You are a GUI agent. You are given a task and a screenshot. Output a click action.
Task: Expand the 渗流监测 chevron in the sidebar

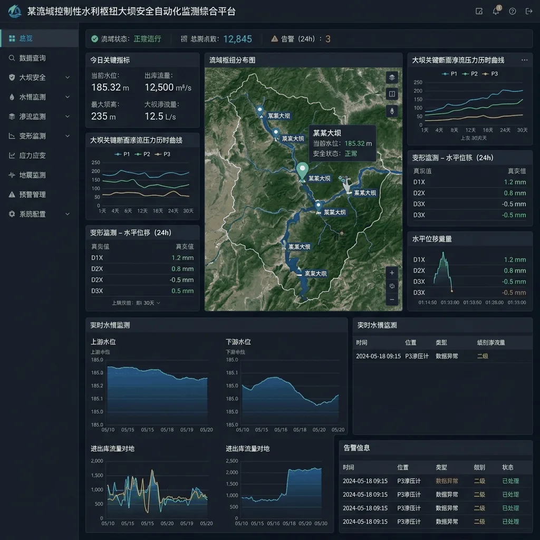click(x=67, y=117)
